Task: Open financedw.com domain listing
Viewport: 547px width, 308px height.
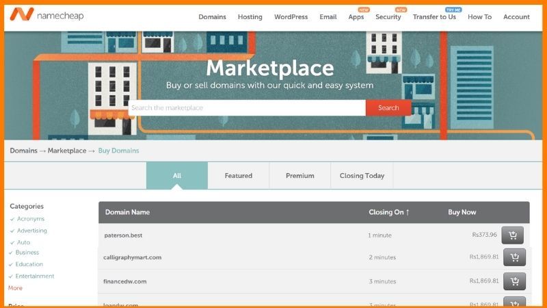Action: 124,281
